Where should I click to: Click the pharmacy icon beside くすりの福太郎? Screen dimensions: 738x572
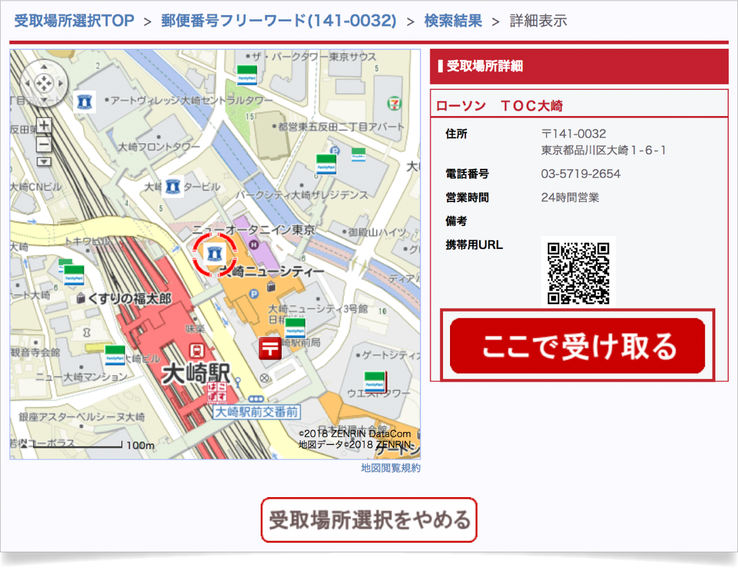[x=81, y=298]
